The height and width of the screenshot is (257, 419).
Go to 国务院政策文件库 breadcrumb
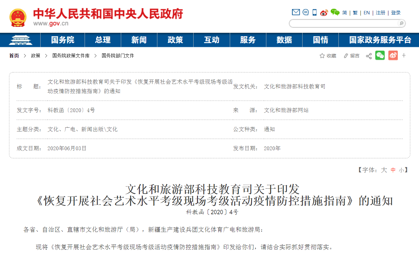pos(71,56)
